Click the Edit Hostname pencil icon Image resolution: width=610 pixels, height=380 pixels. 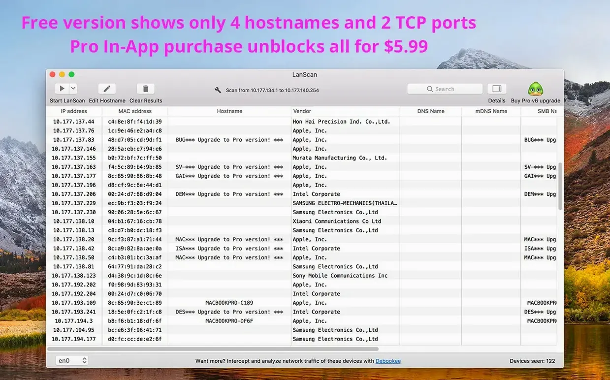point(107,89)
